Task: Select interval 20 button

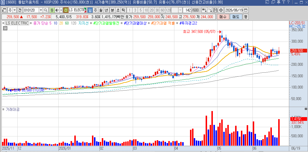Action: click(152, 10)
